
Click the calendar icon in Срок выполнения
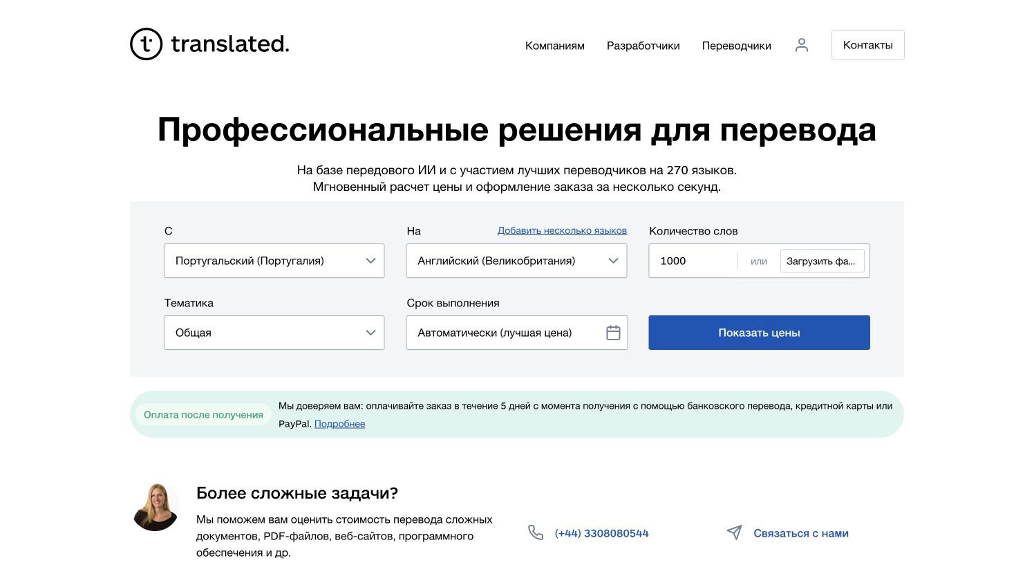[613, 333]
